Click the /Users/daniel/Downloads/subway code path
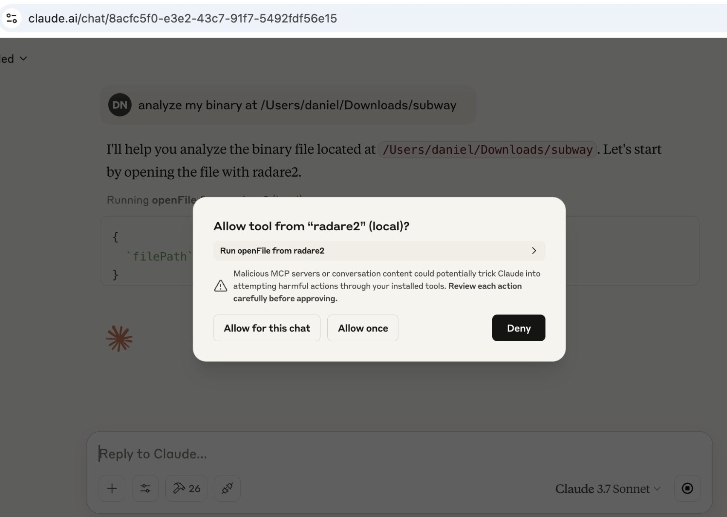 coord(488,150)
